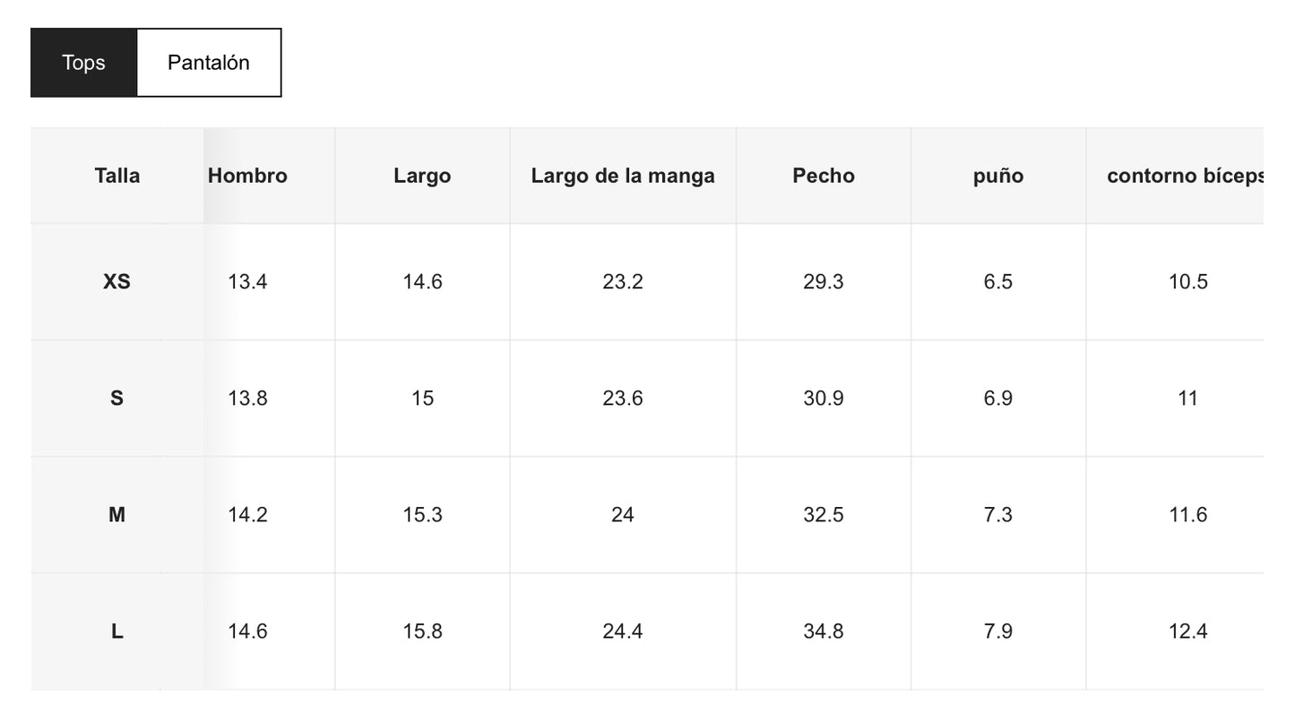Select the XS size row label

tap(117, 282)
